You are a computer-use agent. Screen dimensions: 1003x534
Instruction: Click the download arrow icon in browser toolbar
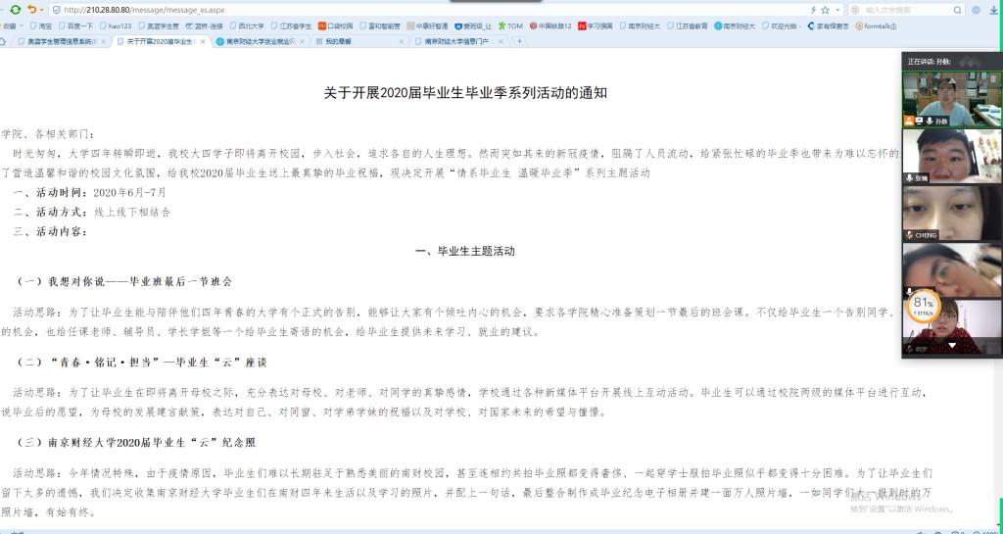point(991,9)
